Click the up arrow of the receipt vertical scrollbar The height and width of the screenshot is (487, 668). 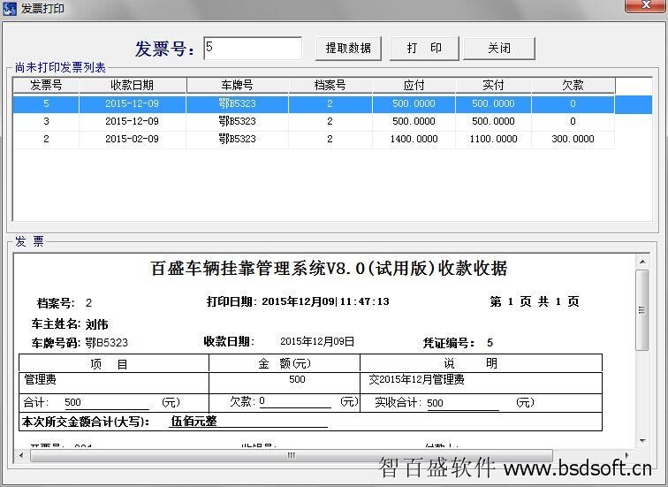click(642, 262)
